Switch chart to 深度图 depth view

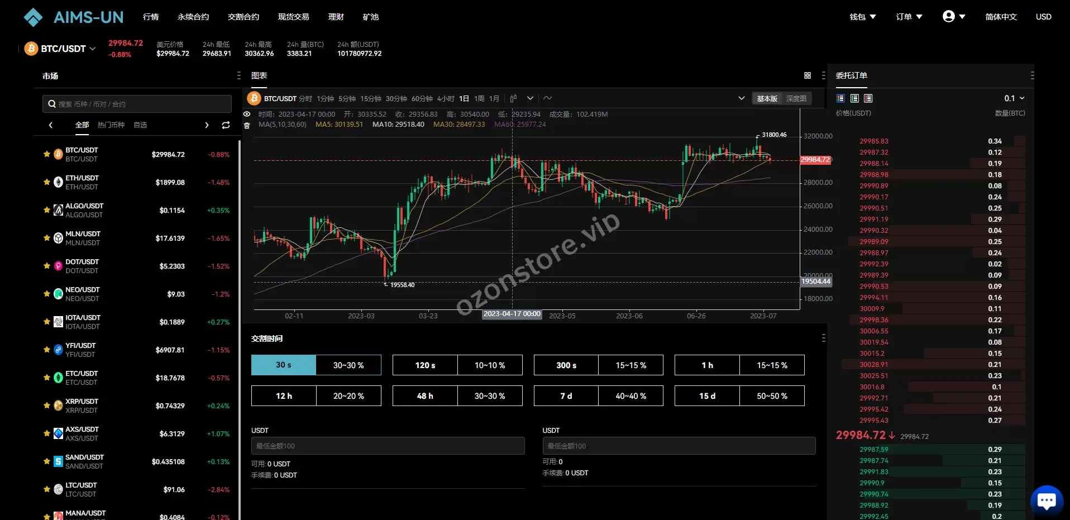click(x=796, y=98)
